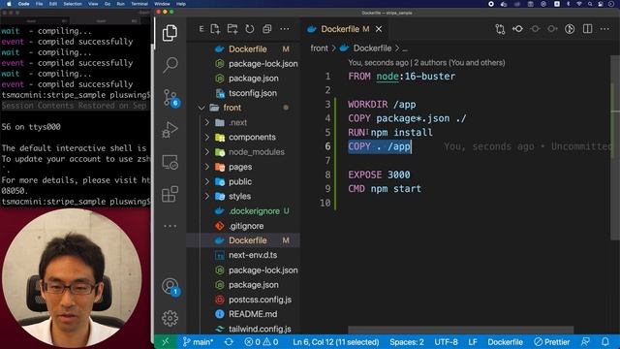Open the Accounts menu icon

point(170,286)
